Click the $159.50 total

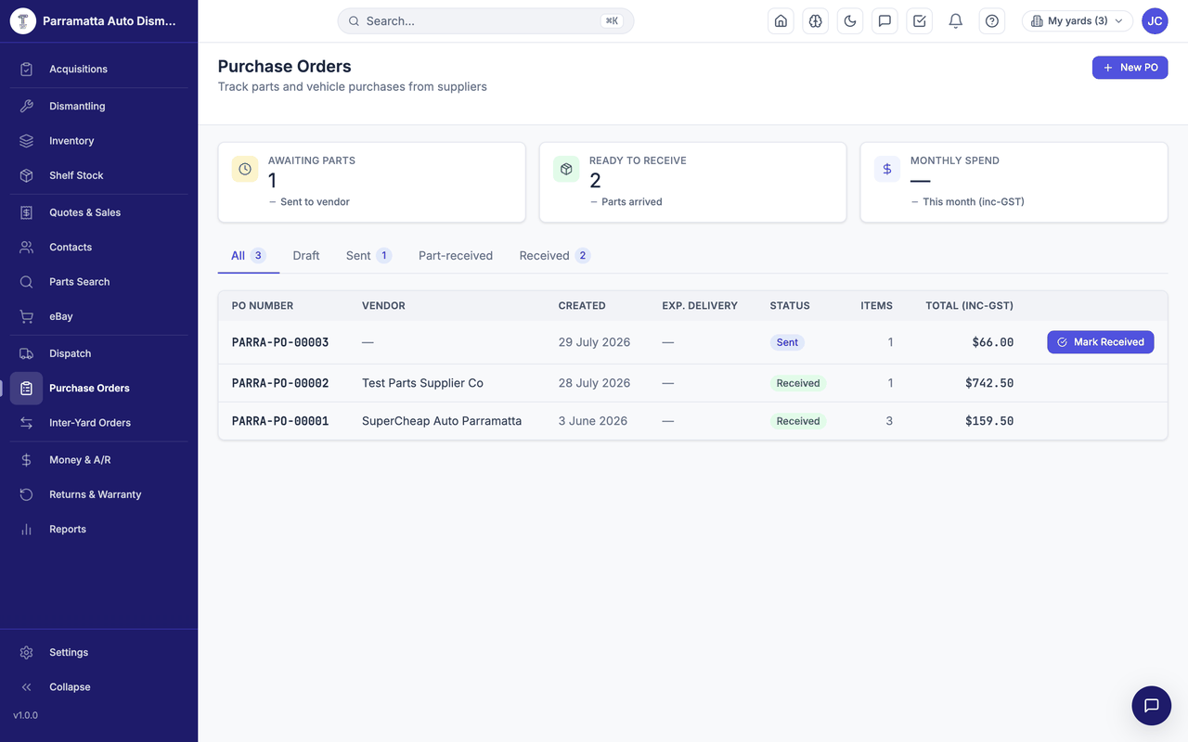989,421
